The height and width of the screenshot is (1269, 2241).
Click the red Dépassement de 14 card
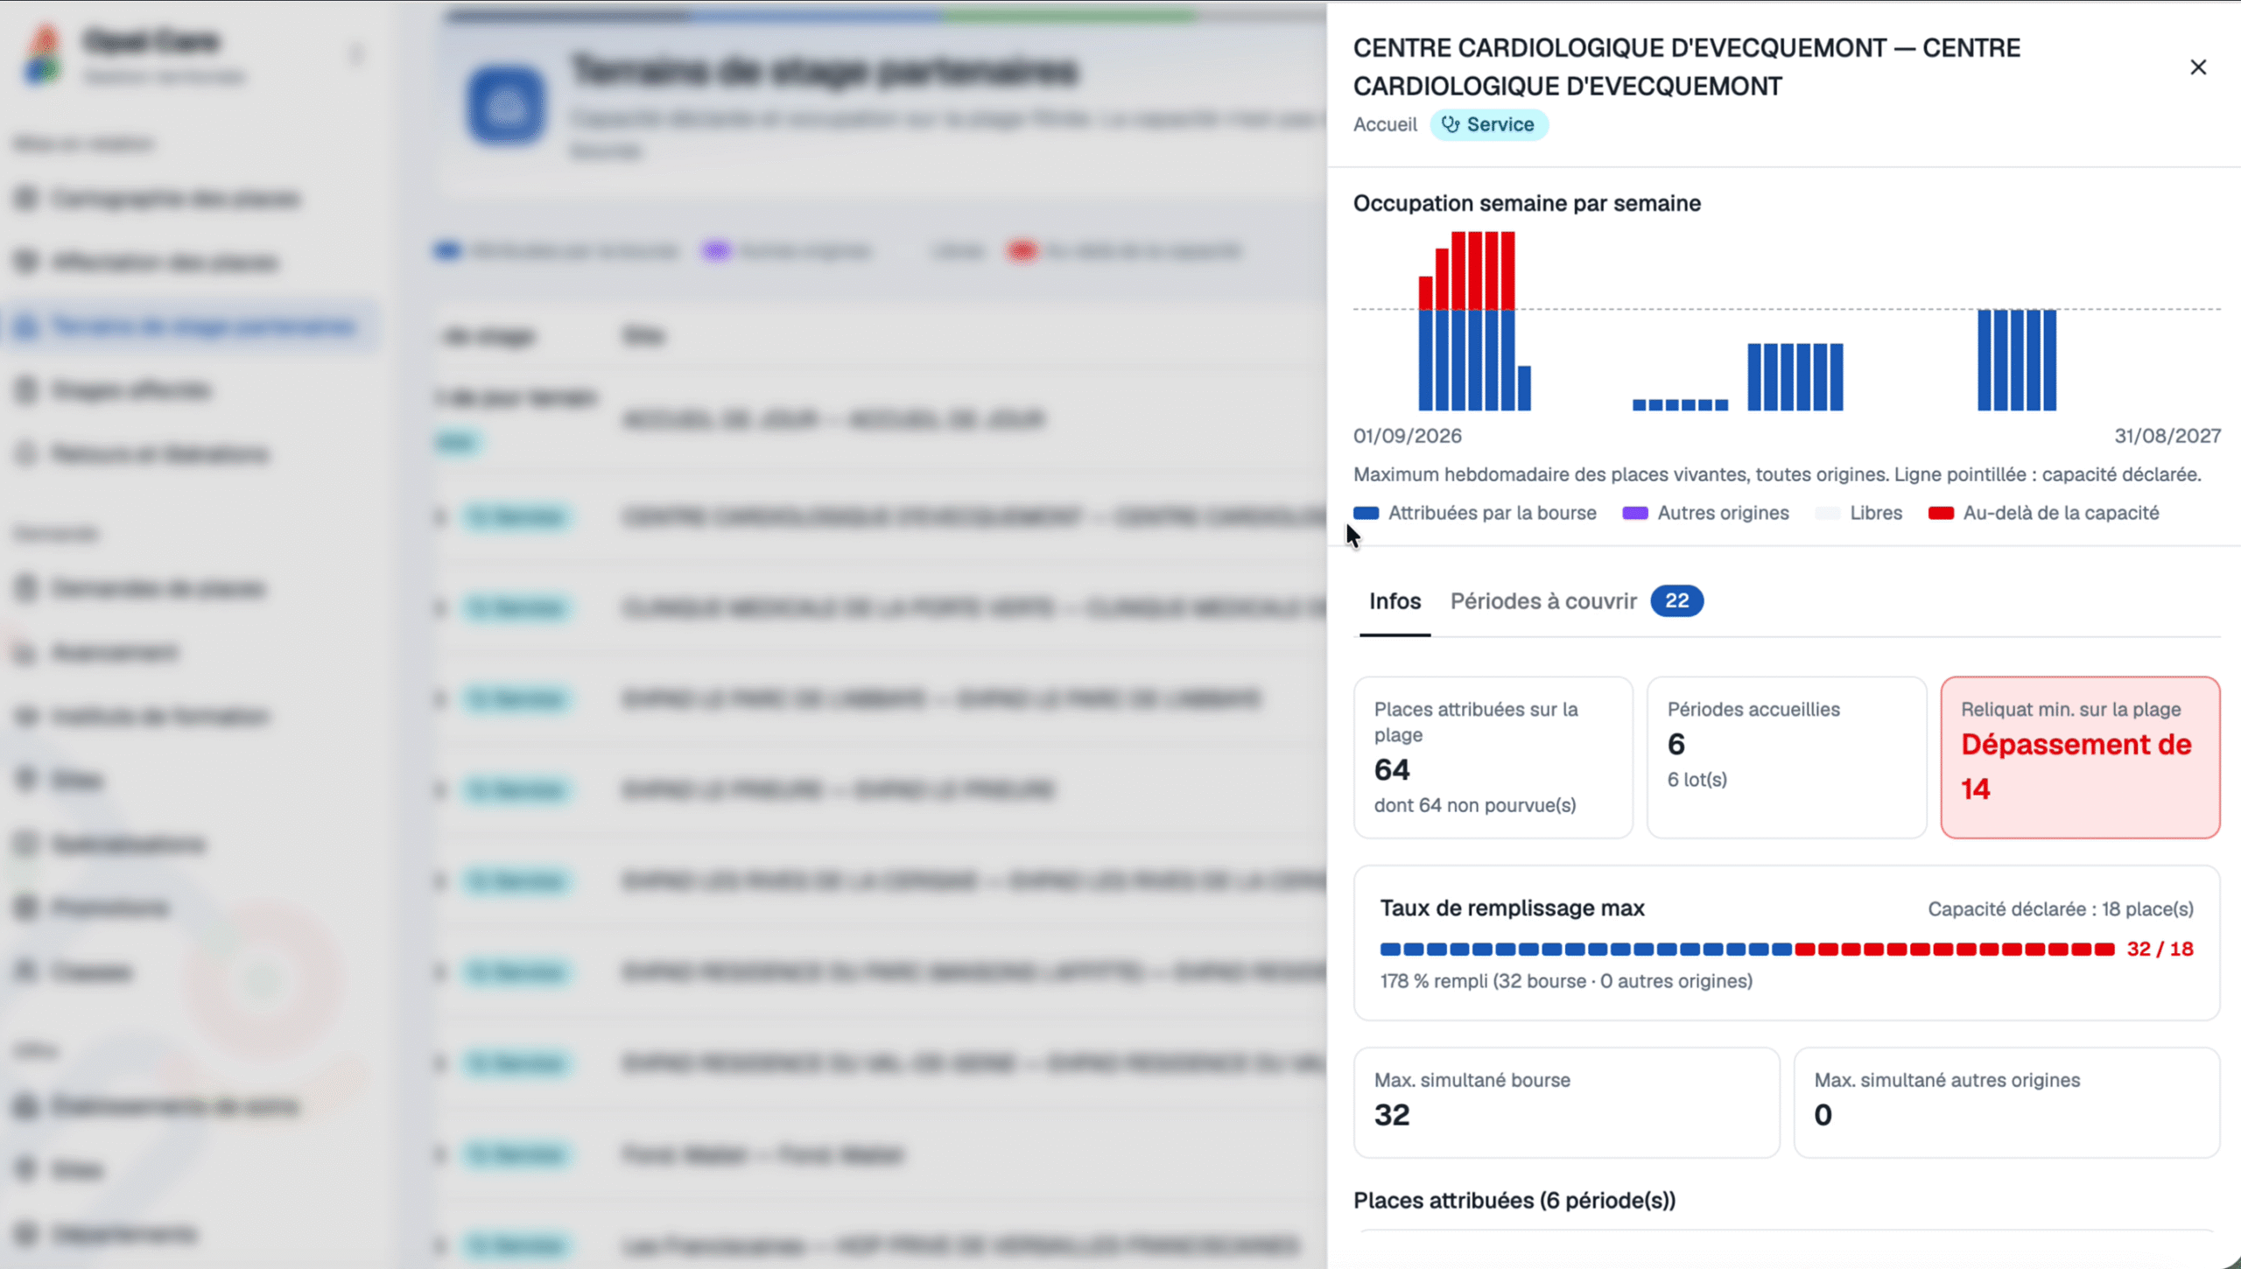[2080, 757]
